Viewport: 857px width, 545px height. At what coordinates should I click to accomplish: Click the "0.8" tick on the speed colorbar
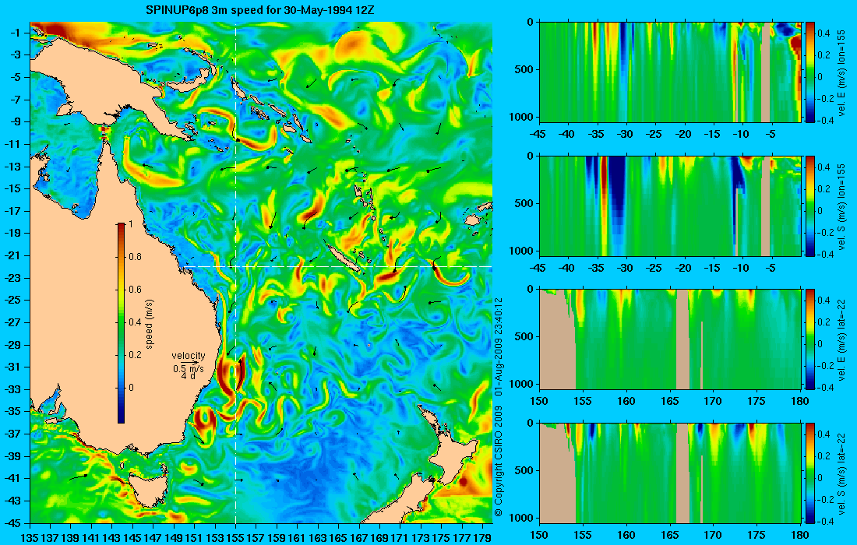click(135, 257)
